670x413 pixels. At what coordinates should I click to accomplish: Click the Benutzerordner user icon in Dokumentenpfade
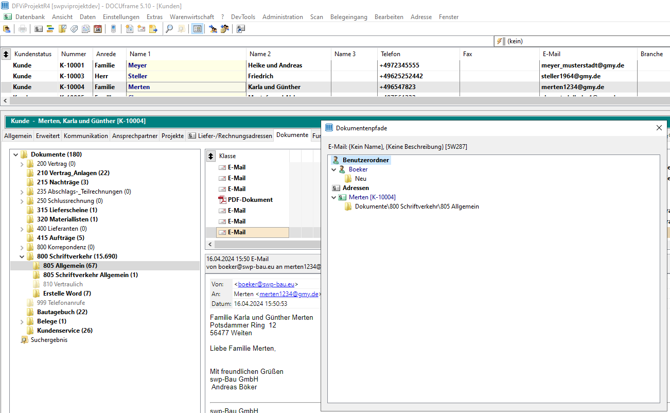click(336, 160)
